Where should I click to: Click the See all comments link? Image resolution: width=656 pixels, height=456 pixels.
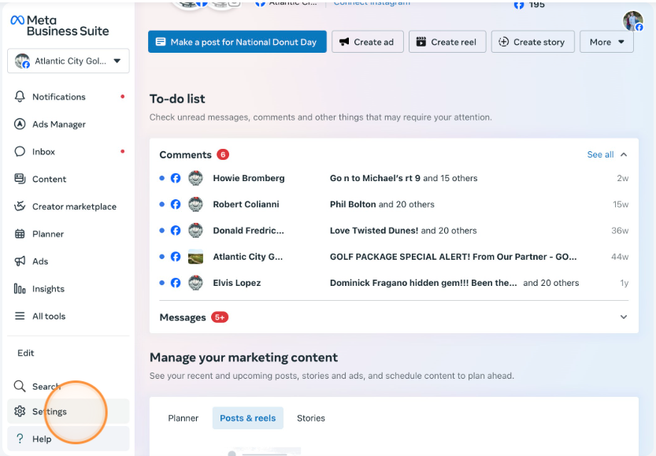(600, 155)
